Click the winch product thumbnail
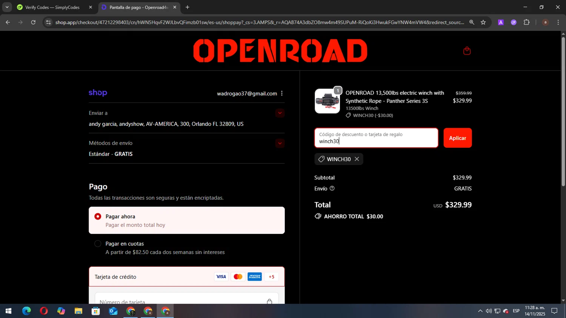 [327, 101]
